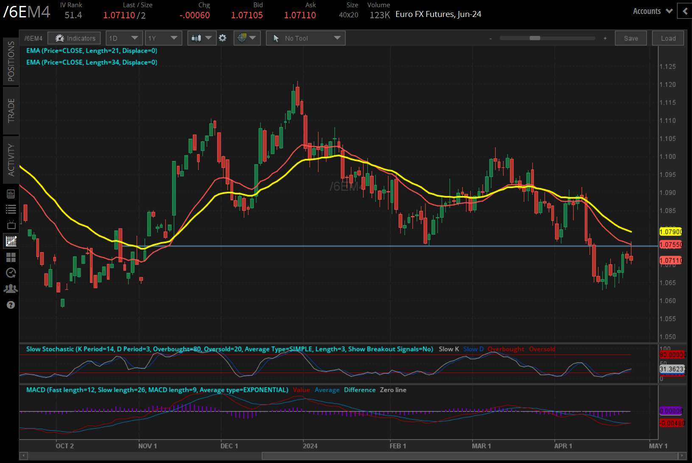
Task: Select the chart grid sidebar icon
Action: tap(11, 241)
